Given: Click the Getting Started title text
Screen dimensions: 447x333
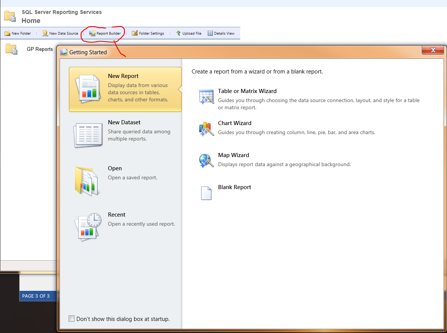Looking at the screenshot, I should [x=88, y=52].
